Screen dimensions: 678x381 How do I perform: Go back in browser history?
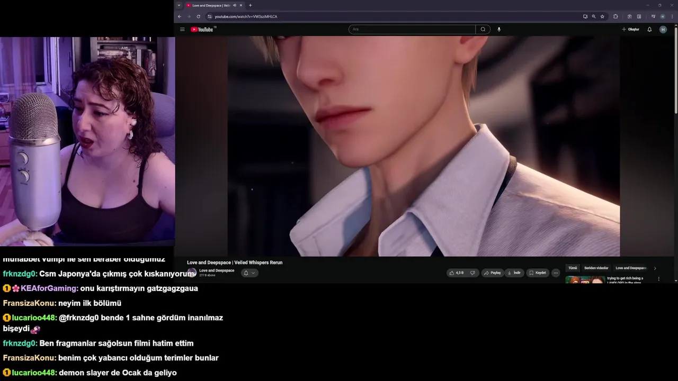pyautogui.click(x=179, y=16)
